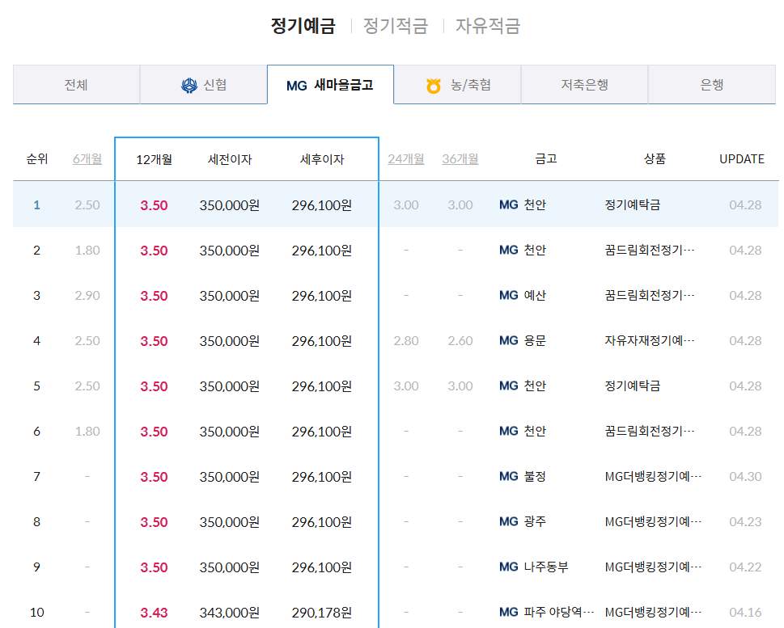Sort by 24개월 rate column

tap(406, 159)
